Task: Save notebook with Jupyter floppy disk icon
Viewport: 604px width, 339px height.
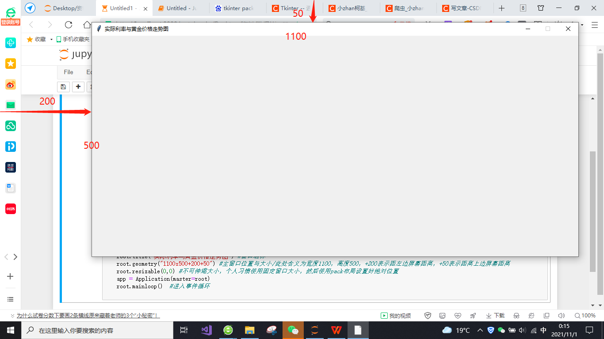Action: click(63, 87)
